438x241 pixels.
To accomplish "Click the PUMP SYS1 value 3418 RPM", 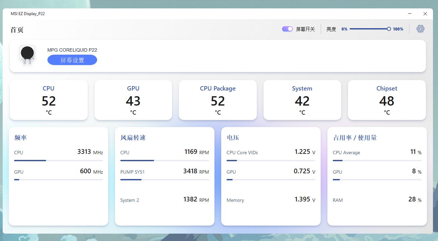I will [196, 171].
